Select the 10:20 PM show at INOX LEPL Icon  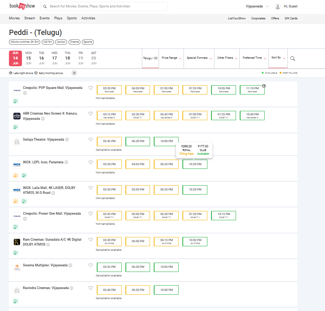(195, 164)
